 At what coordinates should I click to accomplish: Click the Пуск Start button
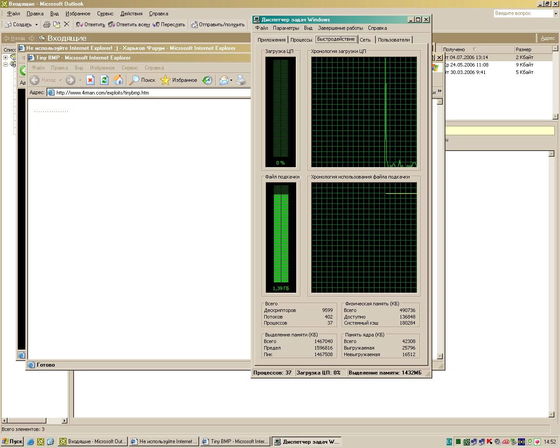point(13,441)
